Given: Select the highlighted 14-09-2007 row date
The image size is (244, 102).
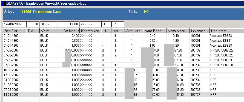Looking at the screenshot, I should (x=11, y=95).
